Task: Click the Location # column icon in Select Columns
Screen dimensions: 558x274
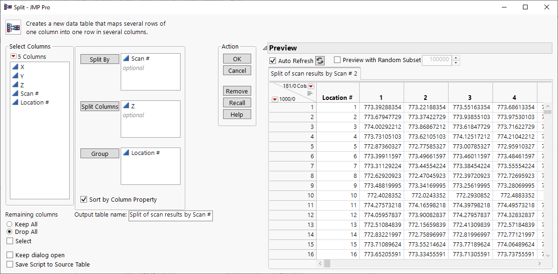Action: 15,103
